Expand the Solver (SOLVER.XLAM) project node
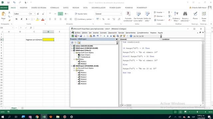 (72, 46)
